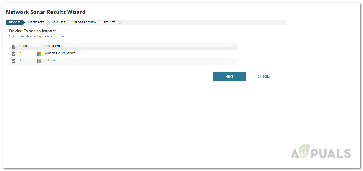Click the Unknown device type icon
This screenshot has width=363, height=171.
(x=39, y=61)
